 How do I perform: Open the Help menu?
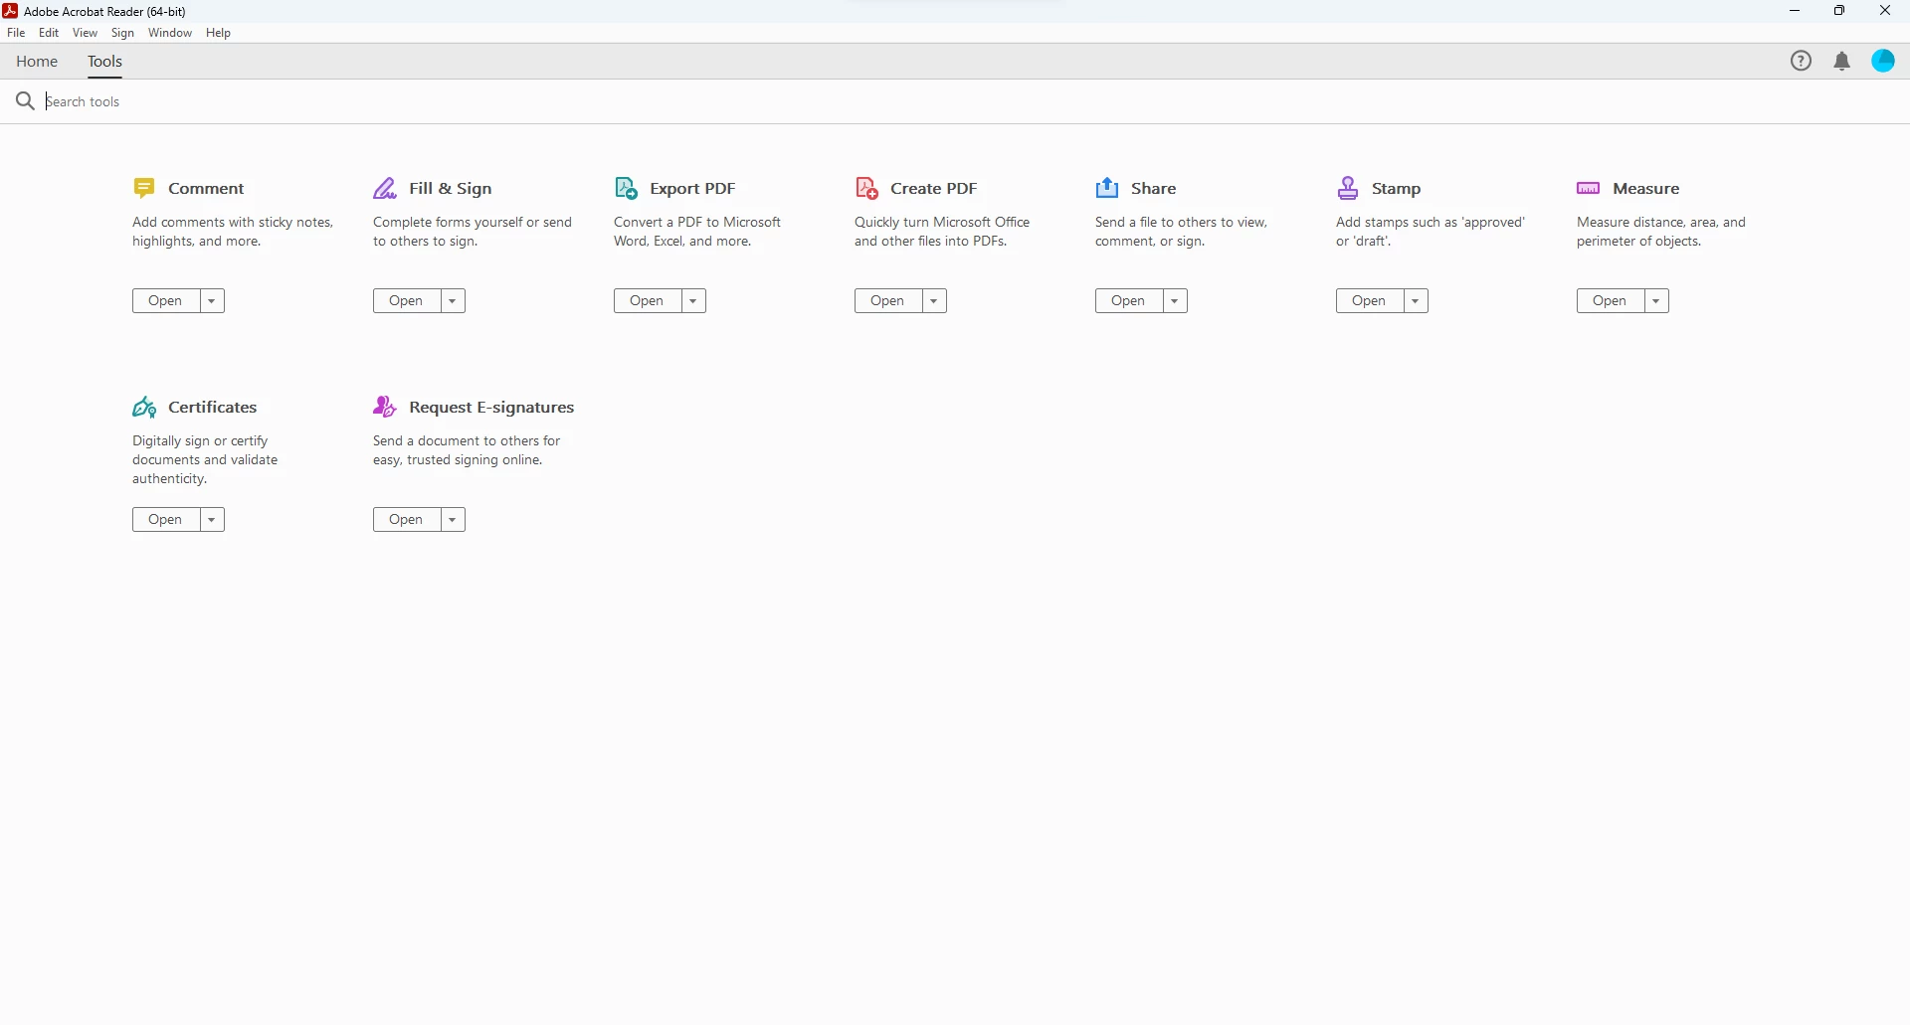pos(219,33)
